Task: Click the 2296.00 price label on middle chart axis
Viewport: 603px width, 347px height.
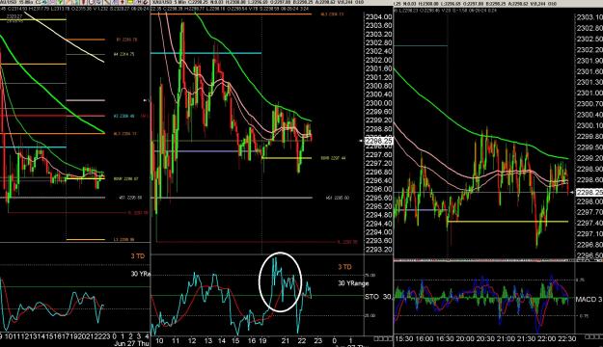Action: (x=379, y=189)
